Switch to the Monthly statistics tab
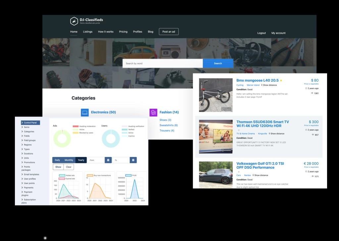The height and width of the screenshot is (241, 339). [x=69, y=160]
